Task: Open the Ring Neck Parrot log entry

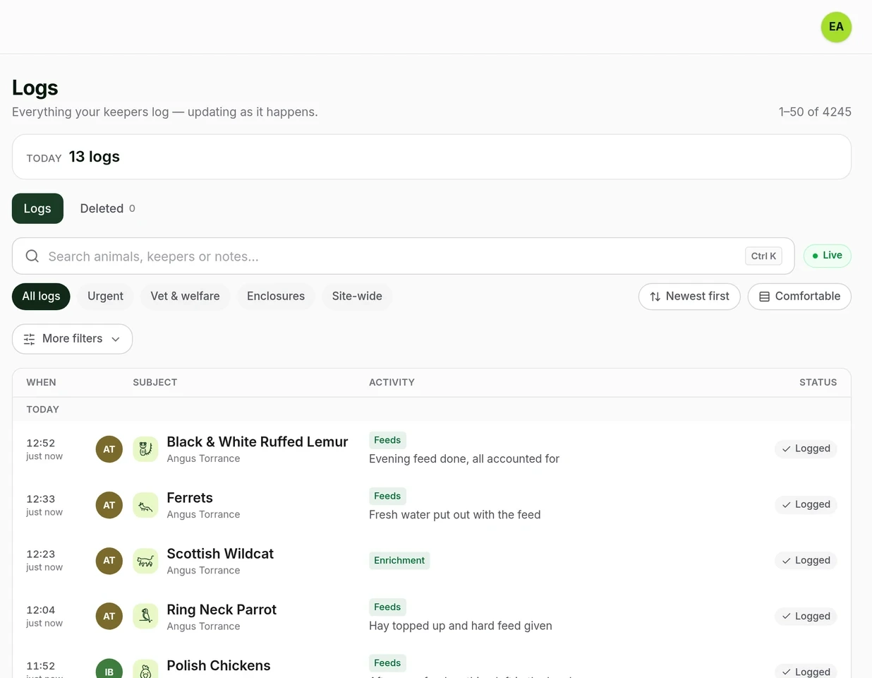Action: 432,616
